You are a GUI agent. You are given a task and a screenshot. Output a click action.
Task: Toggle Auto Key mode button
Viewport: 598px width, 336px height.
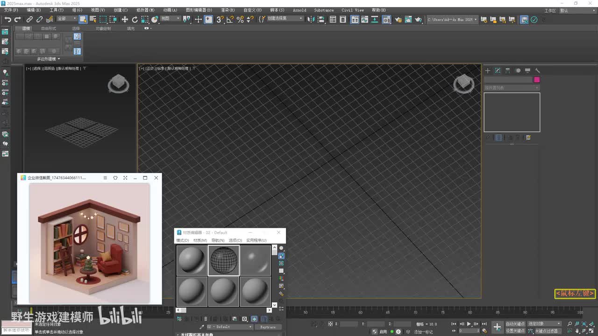pyautogui.click(x=515, y=323)
